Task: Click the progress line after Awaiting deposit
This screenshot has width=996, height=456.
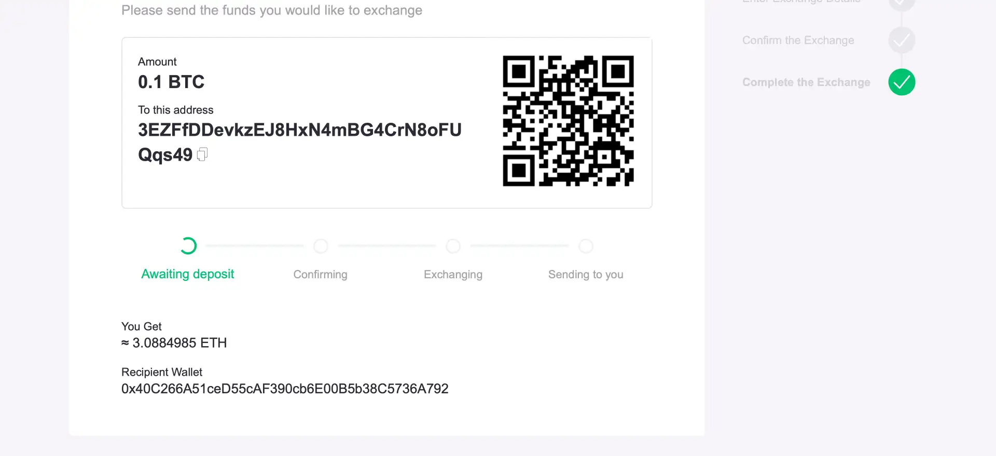Action: pyautogui.click(x=255, y=246)
